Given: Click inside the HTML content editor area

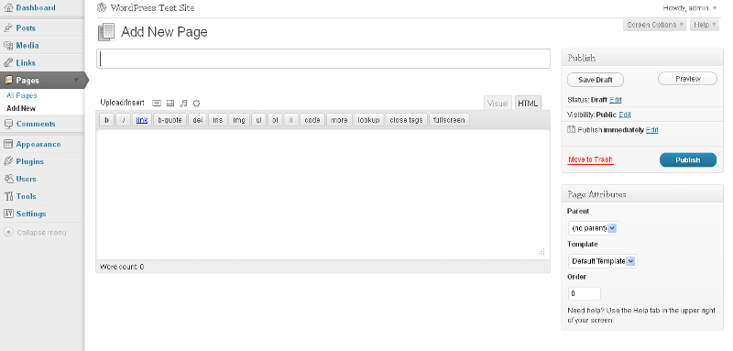Looking at the screenshot, I should (x=323, y=194).
